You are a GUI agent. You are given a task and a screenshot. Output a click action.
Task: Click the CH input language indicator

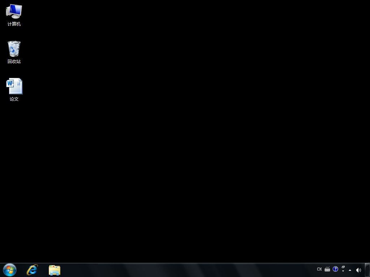(319, 269)
